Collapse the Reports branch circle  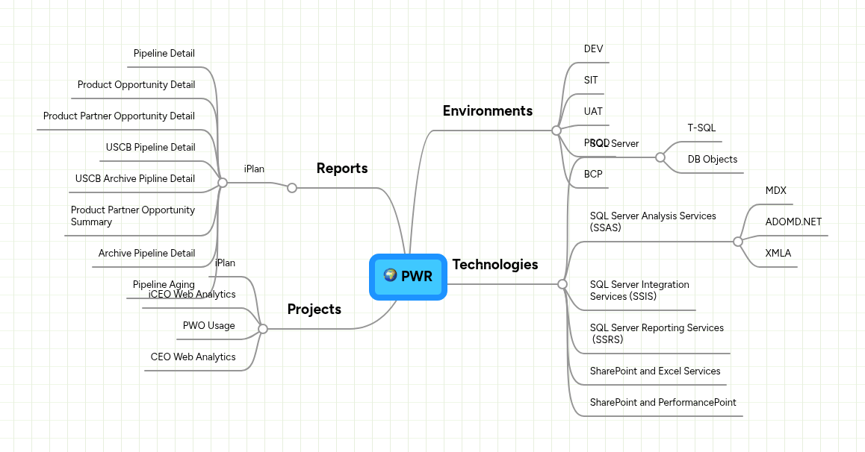pyautogui.click(x=292, y=188)
